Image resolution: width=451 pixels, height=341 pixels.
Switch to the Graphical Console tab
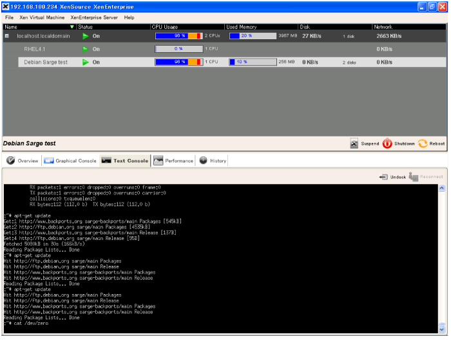(x=70, y=161)
